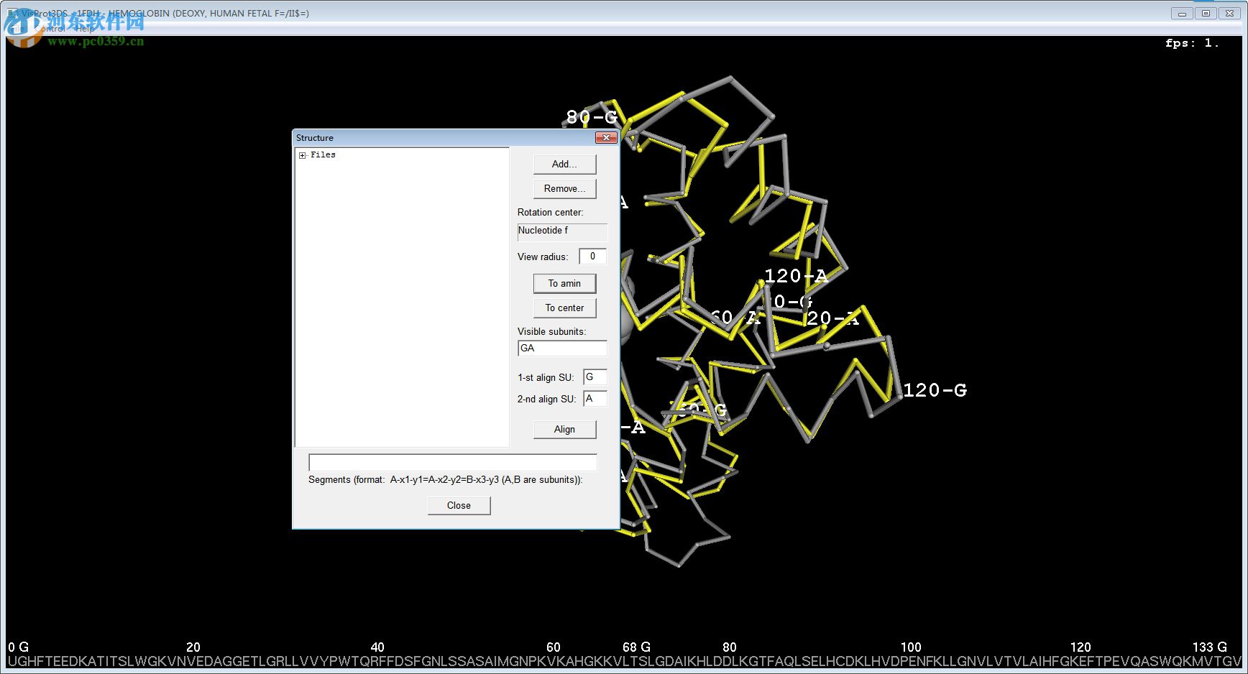The height and width of the screenshot is (674, 1248).
Task: Click the 80-G residue label in 3D view
Action: tap(592, 117)
